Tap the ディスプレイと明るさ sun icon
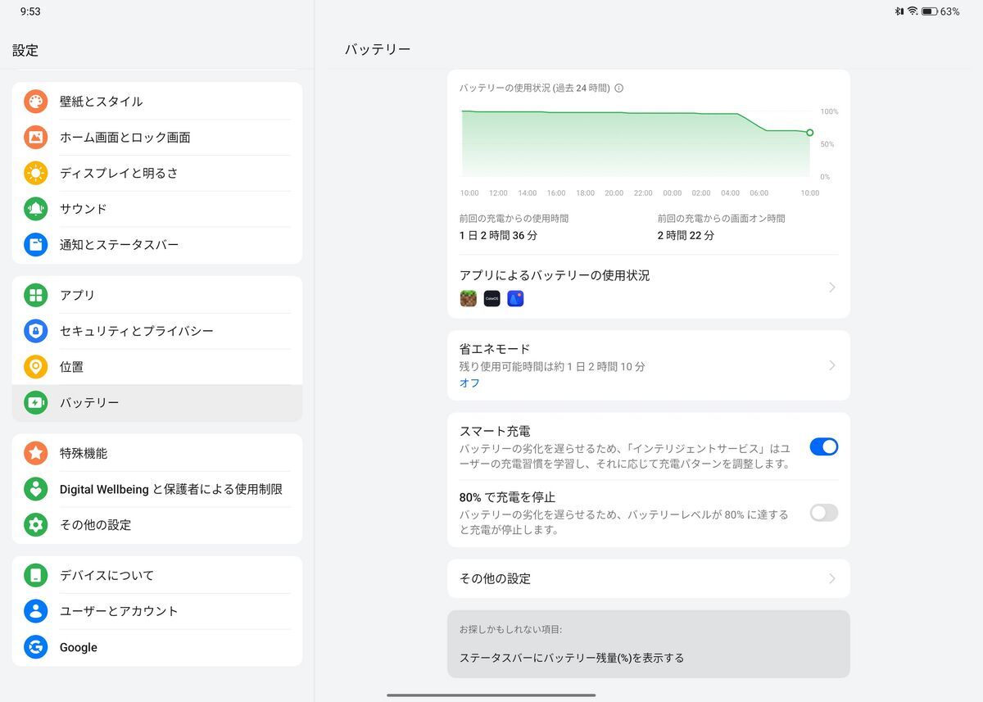Image resolution: width=983 pixels, height=702 pixels. click(x=36, y=173)
